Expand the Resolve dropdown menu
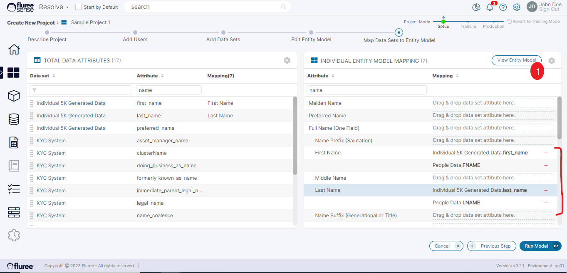The width and height of the screenshot is (567, 273). [54, 7]
